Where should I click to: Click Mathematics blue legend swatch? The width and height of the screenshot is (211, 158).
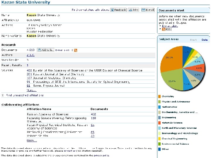[159, 107]
